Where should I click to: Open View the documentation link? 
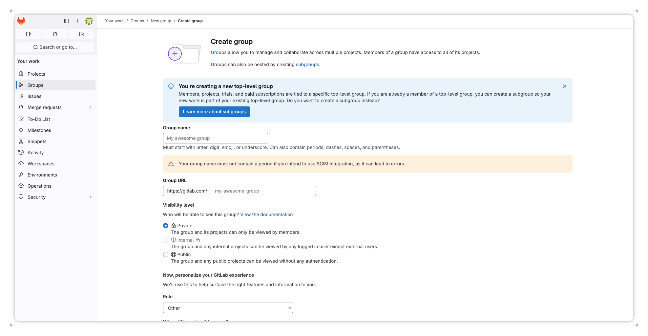pyautogui.click(x=266, y=215)
